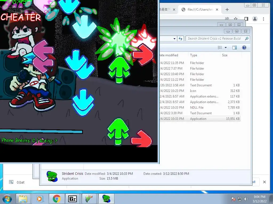Open the network status tray icon

240,199
